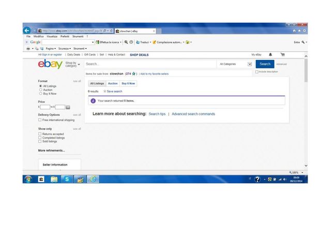This screenshot has height=238, width=336.
Task: Select the Auction format radio button
Action: 40,90
